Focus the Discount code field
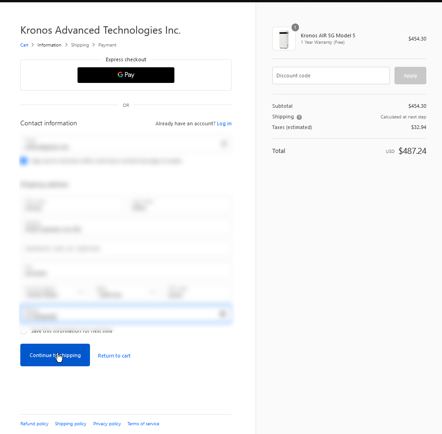This screenshot has height=434, width=442. [331, 76]
